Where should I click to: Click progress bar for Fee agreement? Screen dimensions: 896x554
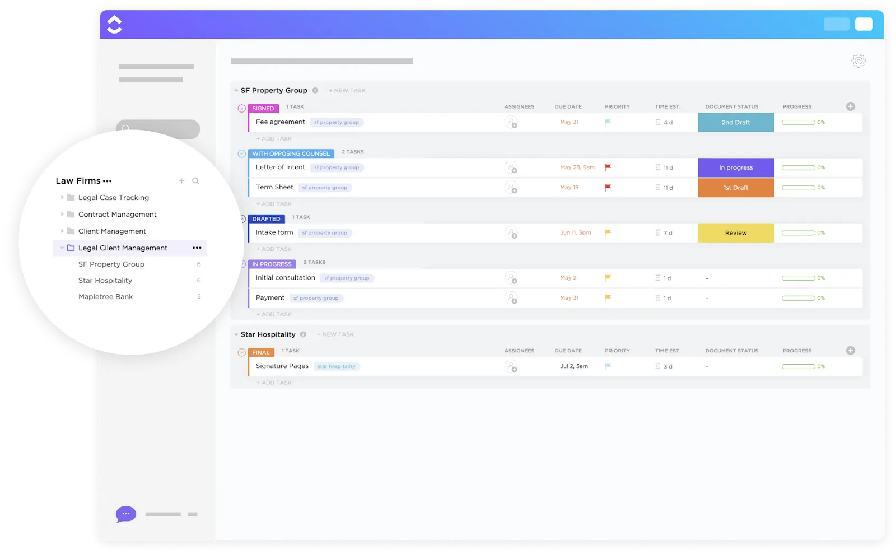pyautogui.click(x=799, y=122)
